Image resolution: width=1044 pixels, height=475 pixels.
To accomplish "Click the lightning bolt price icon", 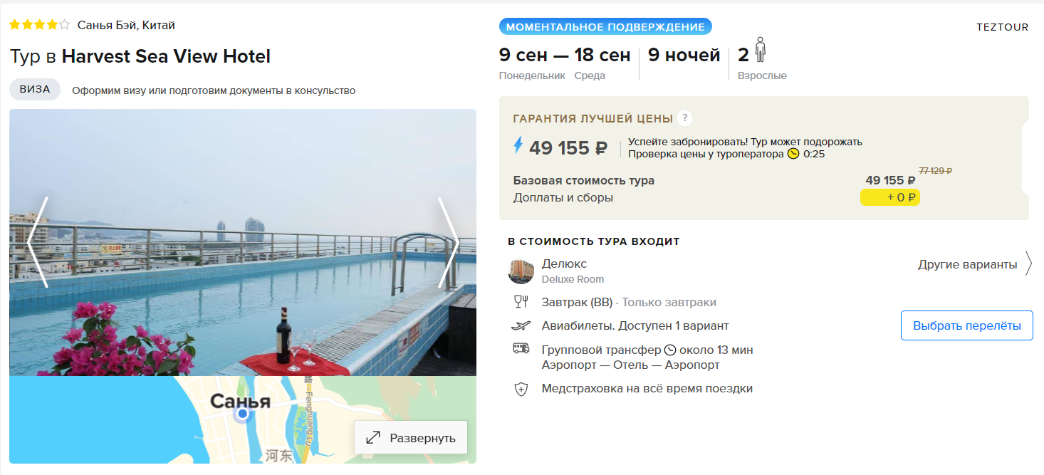I will [x=518, y=146].
